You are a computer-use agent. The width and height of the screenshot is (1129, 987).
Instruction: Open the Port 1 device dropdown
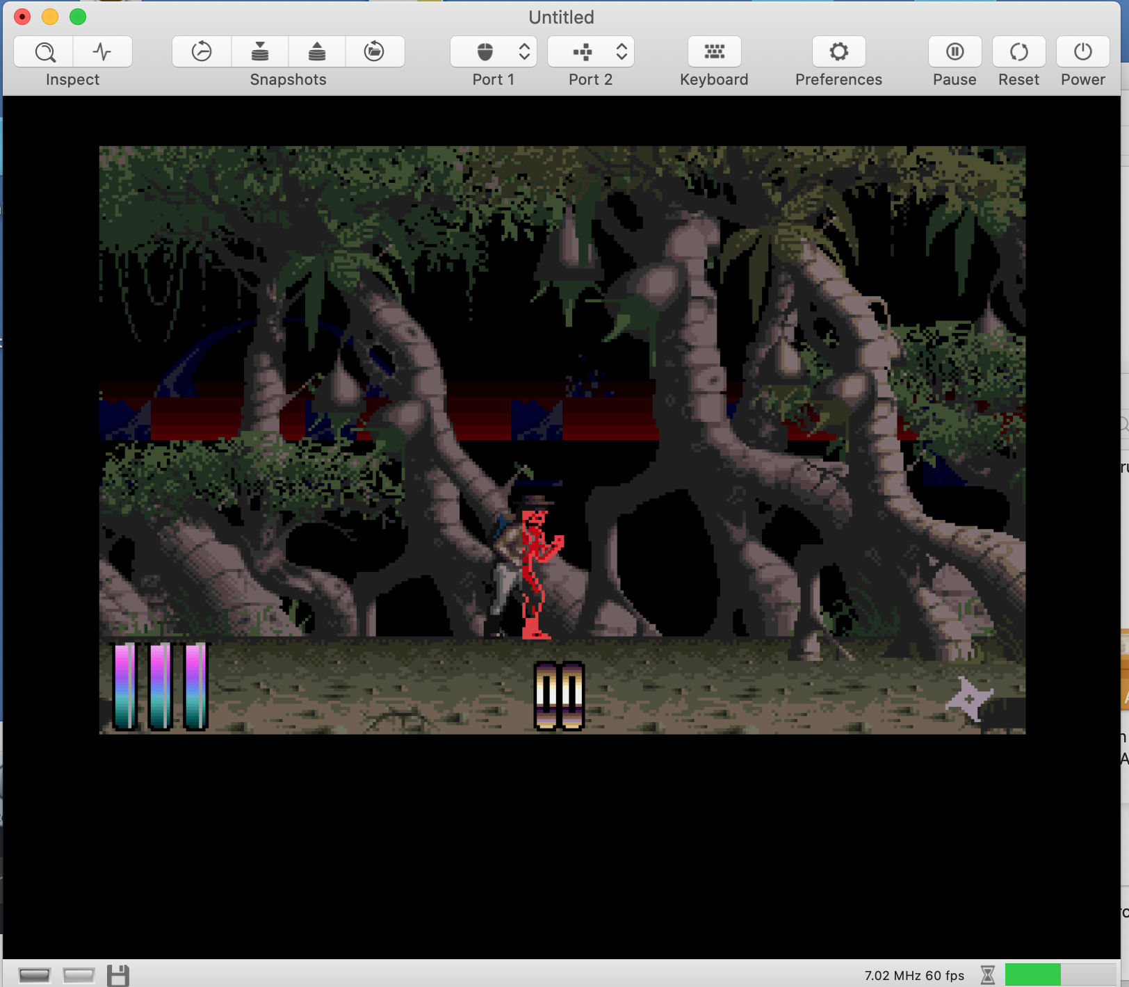click(494, 52)
